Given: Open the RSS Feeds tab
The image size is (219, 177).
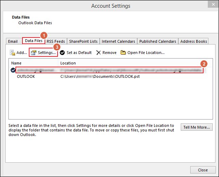Looking at the screenshot, I should pyautogui.click(x=56, y=41).
